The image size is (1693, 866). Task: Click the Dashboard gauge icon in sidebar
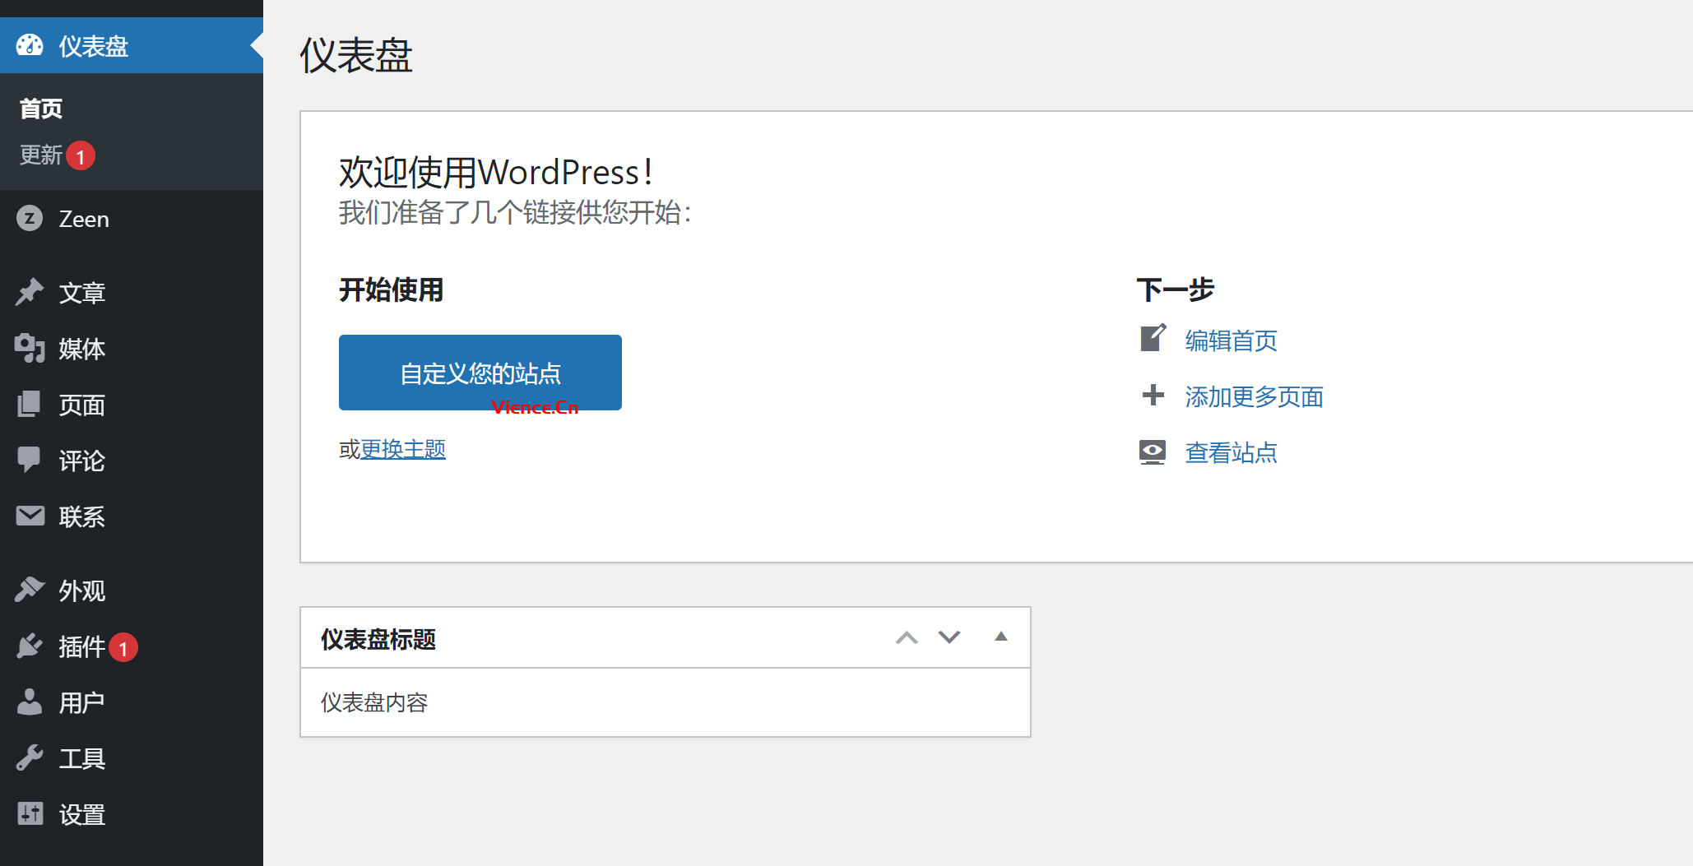click(30, 45)
